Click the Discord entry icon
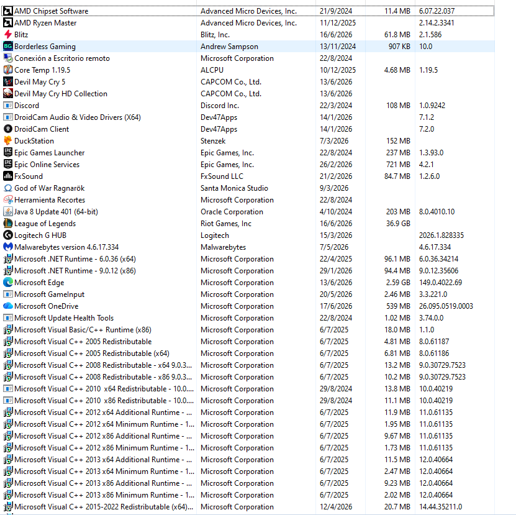This screenshot has width=516, height=515. [8, 106]
